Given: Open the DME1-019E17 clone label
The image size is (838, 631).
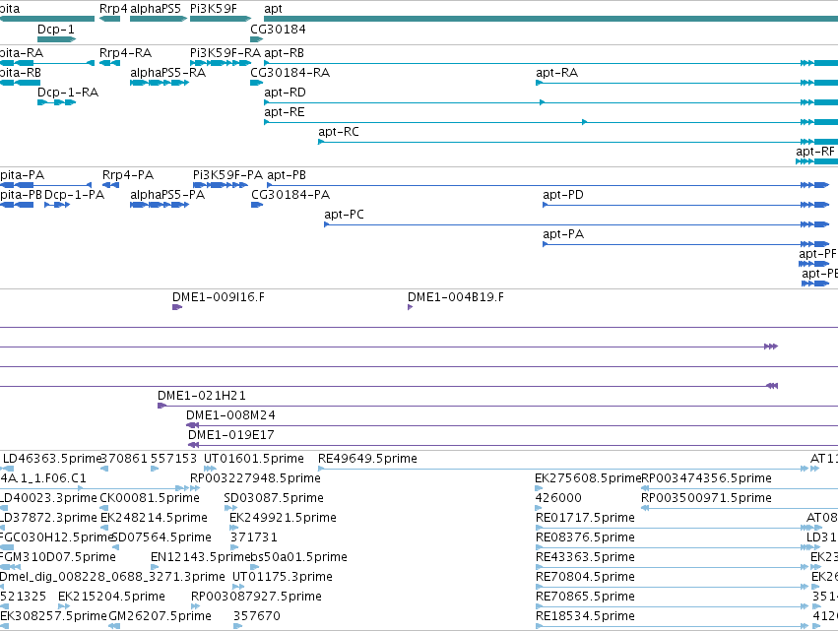Looking at the screenshot, I should pyautogui.click(x=230, y=435).
